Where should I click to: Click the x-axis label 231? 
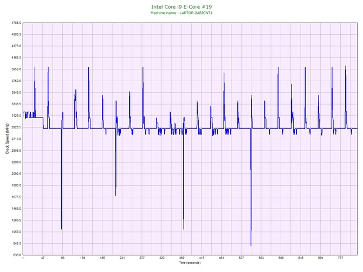click(x=122, y=258)
